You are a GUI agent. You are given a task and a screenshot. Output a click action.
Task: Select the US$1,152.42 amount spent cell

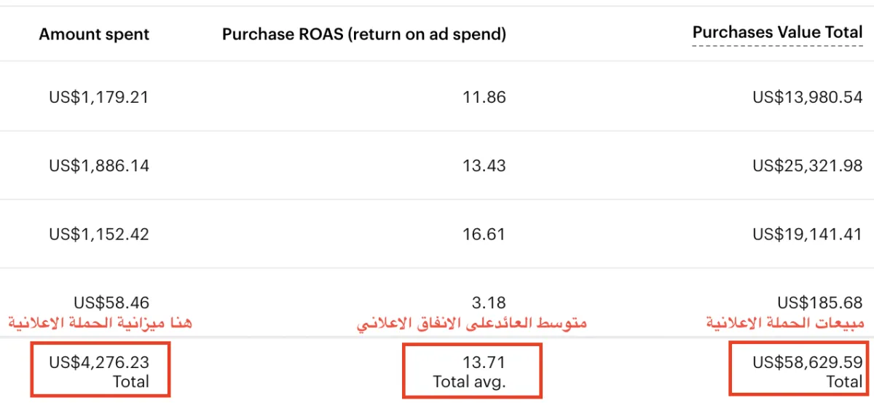(99, 234)
